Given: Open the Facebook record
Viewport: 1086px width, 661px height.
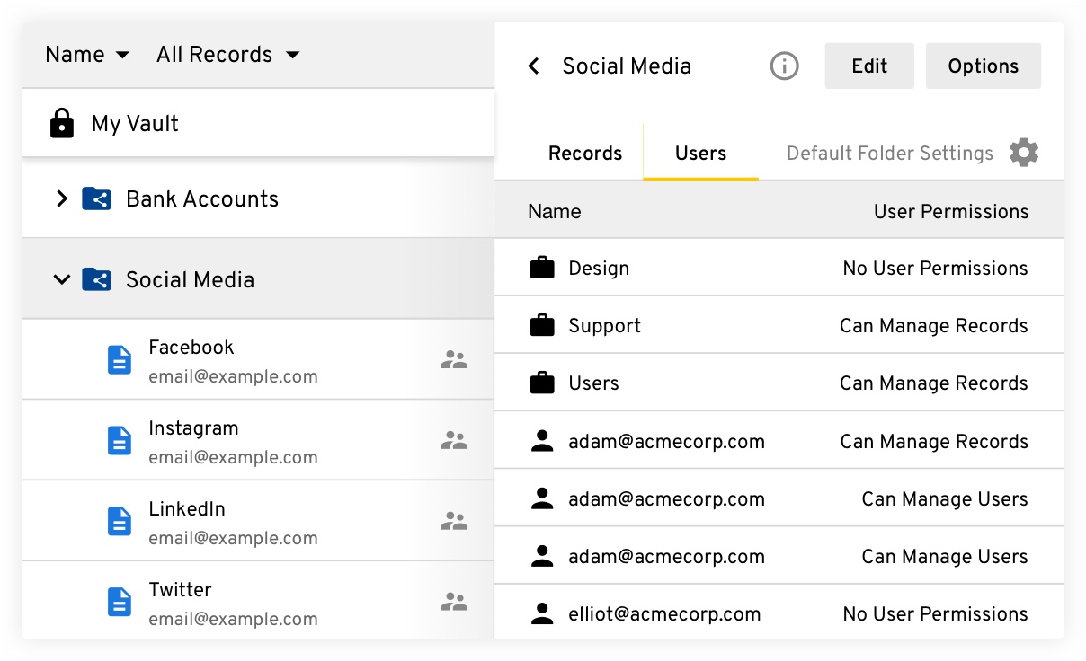Looking at the screenshot, I should click(258, 359).
